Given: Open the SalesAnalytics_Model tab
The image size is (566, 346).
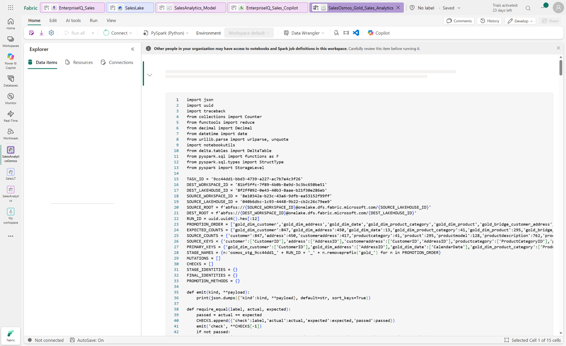Looking at the screenshot, I should (x=191, y=8).
